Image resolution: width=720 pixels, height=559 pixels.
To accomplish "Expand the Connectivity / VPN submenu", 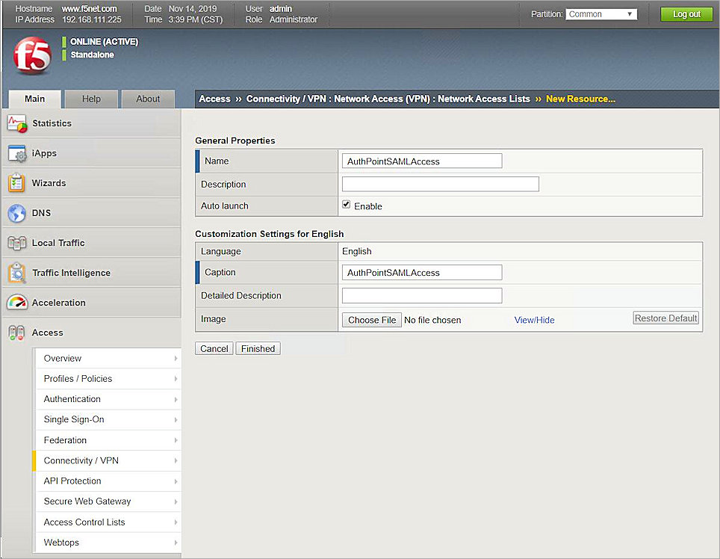I will 83,460.
